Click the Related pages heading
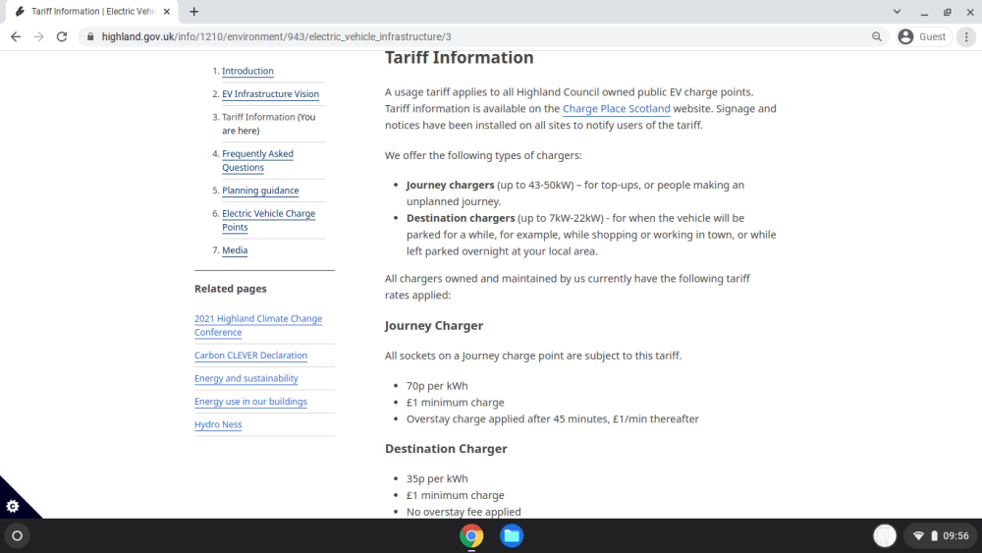982x553 pixels. click(x=231, y=289)
